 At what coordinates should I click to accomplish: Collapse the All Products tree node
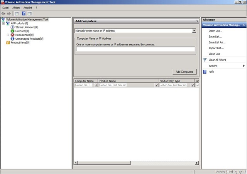[3, 23]
